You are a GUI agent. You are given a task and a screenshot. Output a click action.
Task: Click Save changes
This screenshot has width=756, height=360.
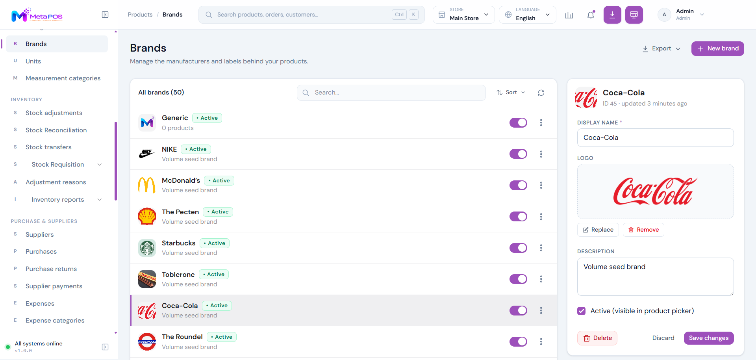709,338
